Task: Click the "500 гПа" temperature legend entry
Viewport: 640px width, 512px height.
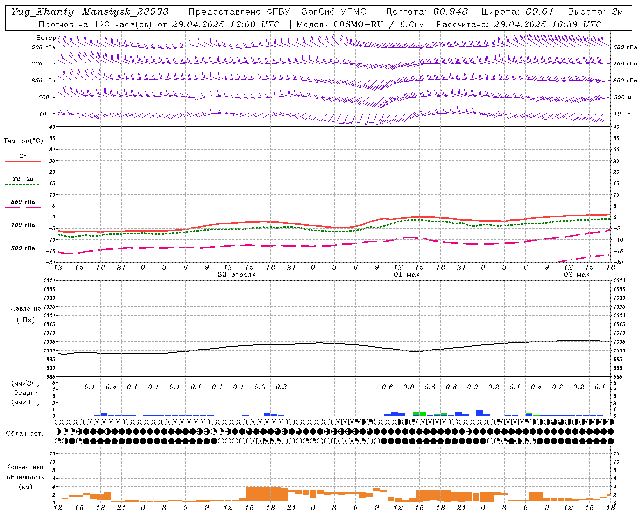Action: click(x=23, y=248)
